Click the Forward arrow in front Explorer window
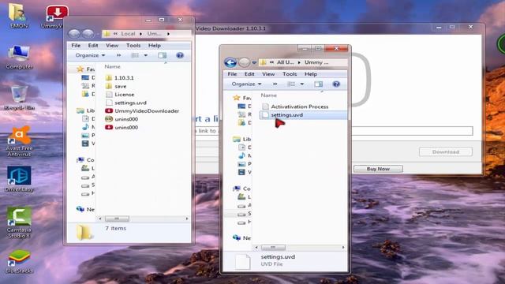Screen dimensions: 505x284 [x=244, y=62]
